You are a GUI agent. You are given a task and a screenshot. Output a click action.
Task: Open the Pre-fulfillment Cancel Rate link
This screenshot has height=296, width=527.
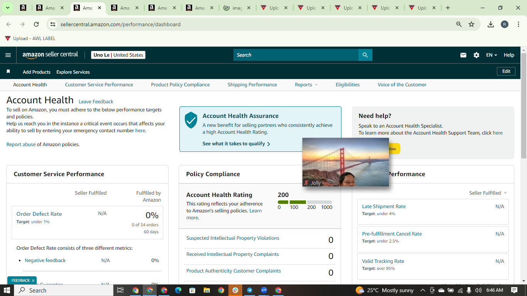[x=392, y=234]
